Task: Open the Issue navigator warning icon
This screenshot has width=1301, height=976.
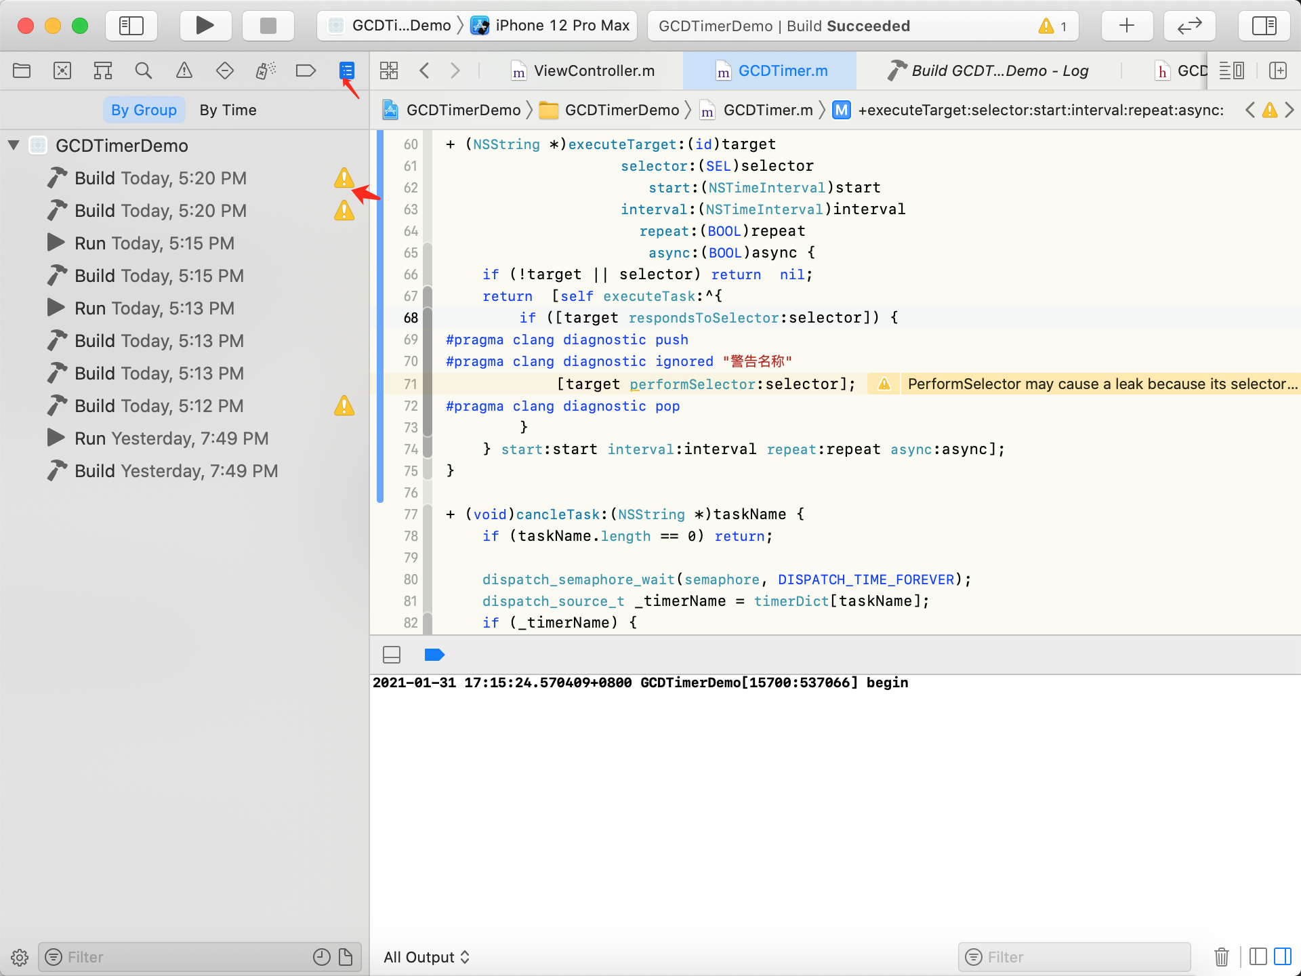Action: [184, 70]
